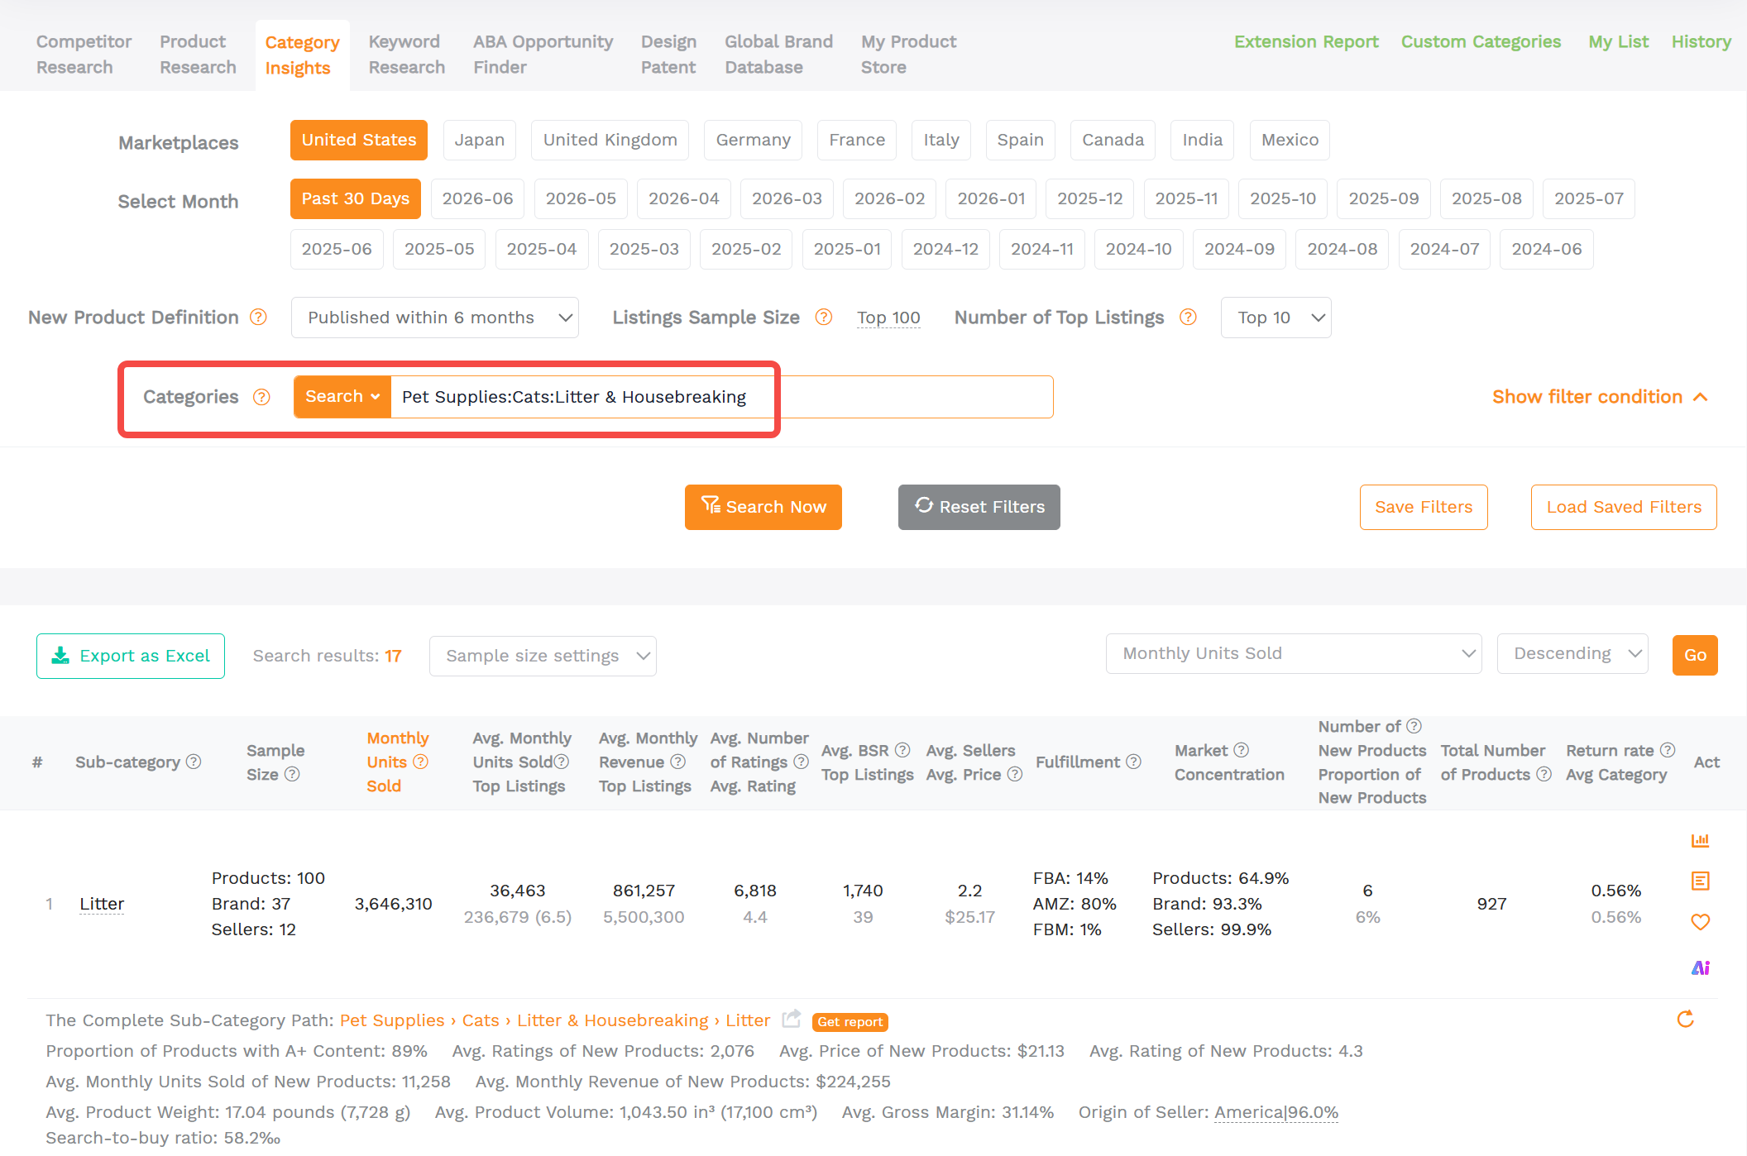Open Extension Report link

(1306, 41)
